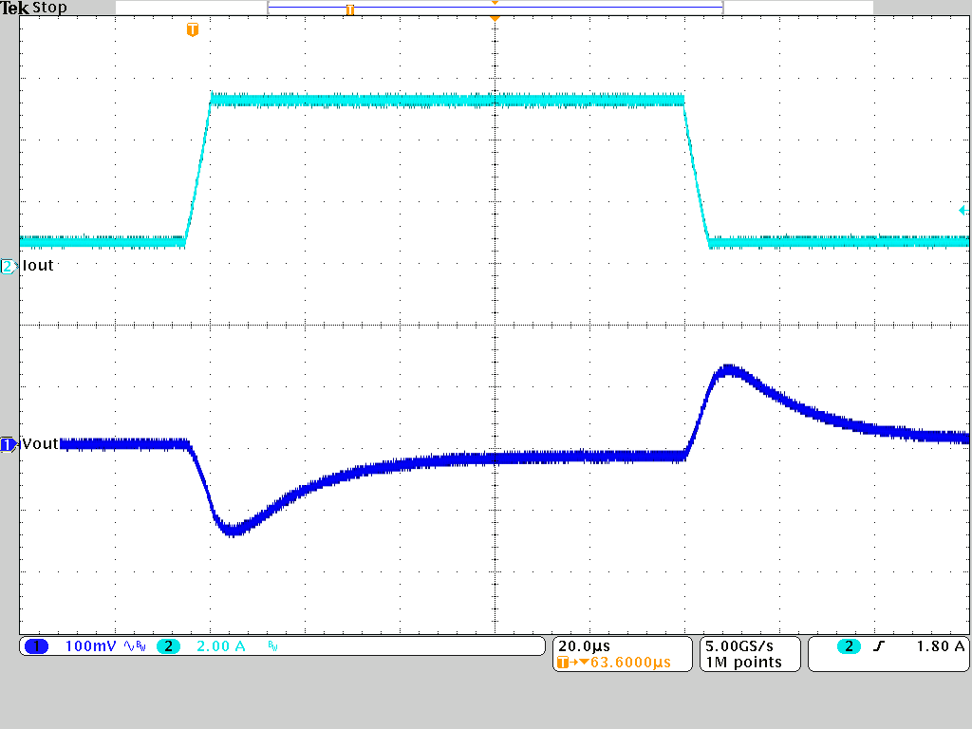Viewport: 972px width, 729px height.
Task: Click the Channel 2 trigger source icon
Action: [x=848, y=645]
